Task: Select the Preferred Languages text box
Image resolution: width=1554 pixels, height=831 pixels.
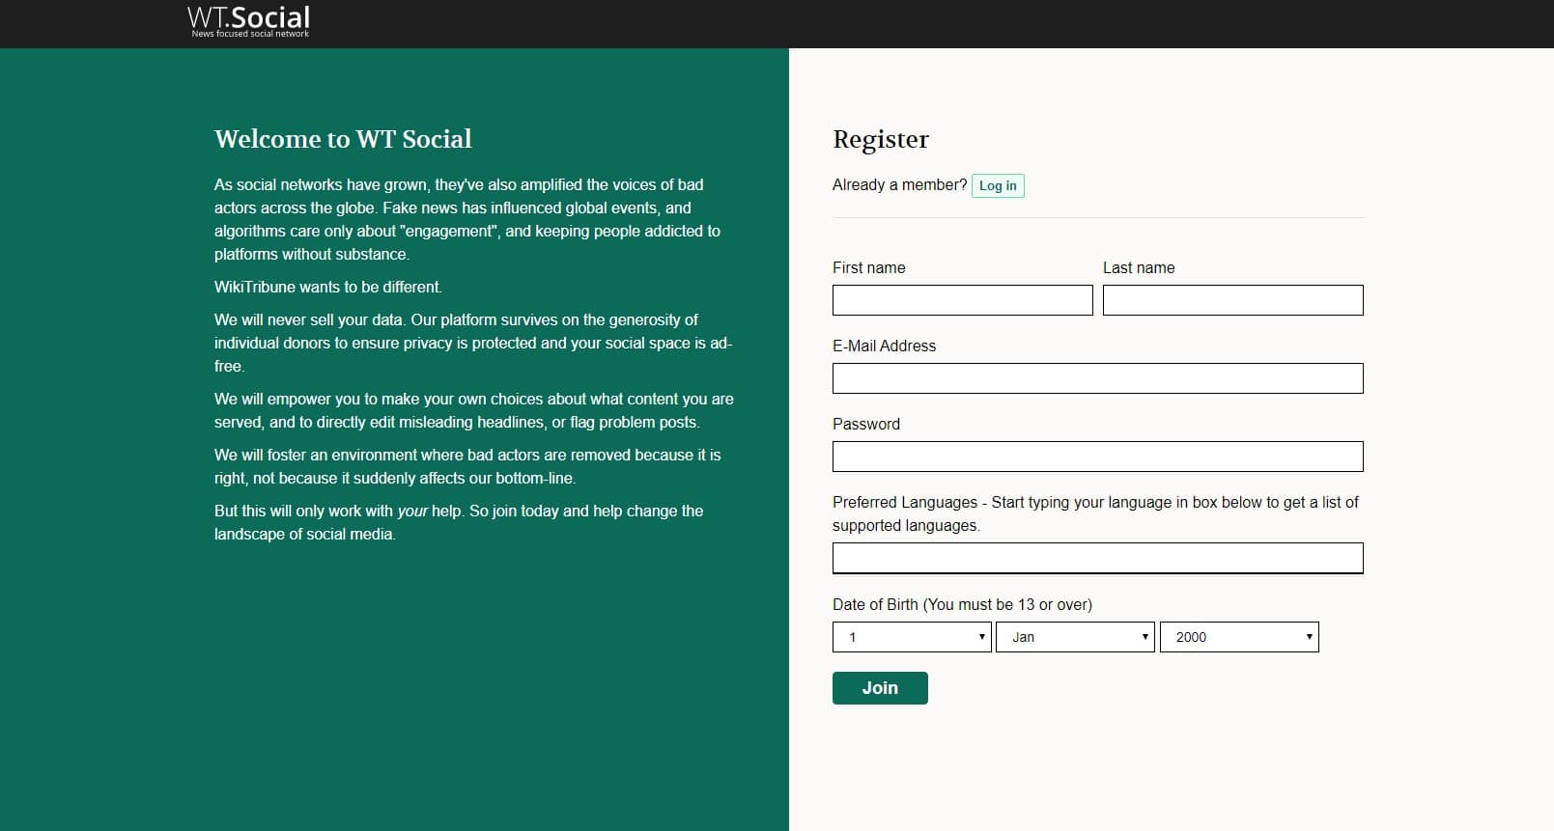Action: click(x=1097, y=558)
